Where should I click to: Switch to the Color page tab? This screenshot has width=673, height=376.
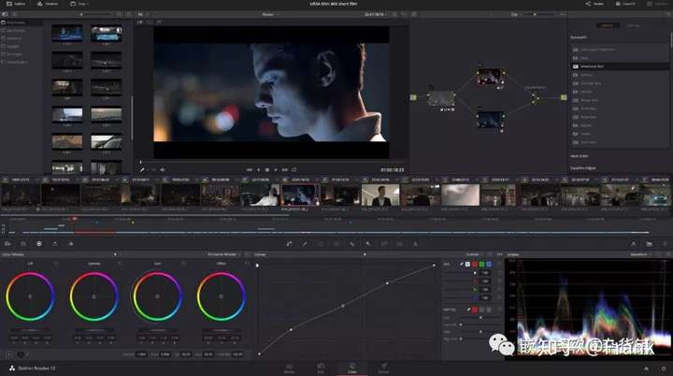352,369
